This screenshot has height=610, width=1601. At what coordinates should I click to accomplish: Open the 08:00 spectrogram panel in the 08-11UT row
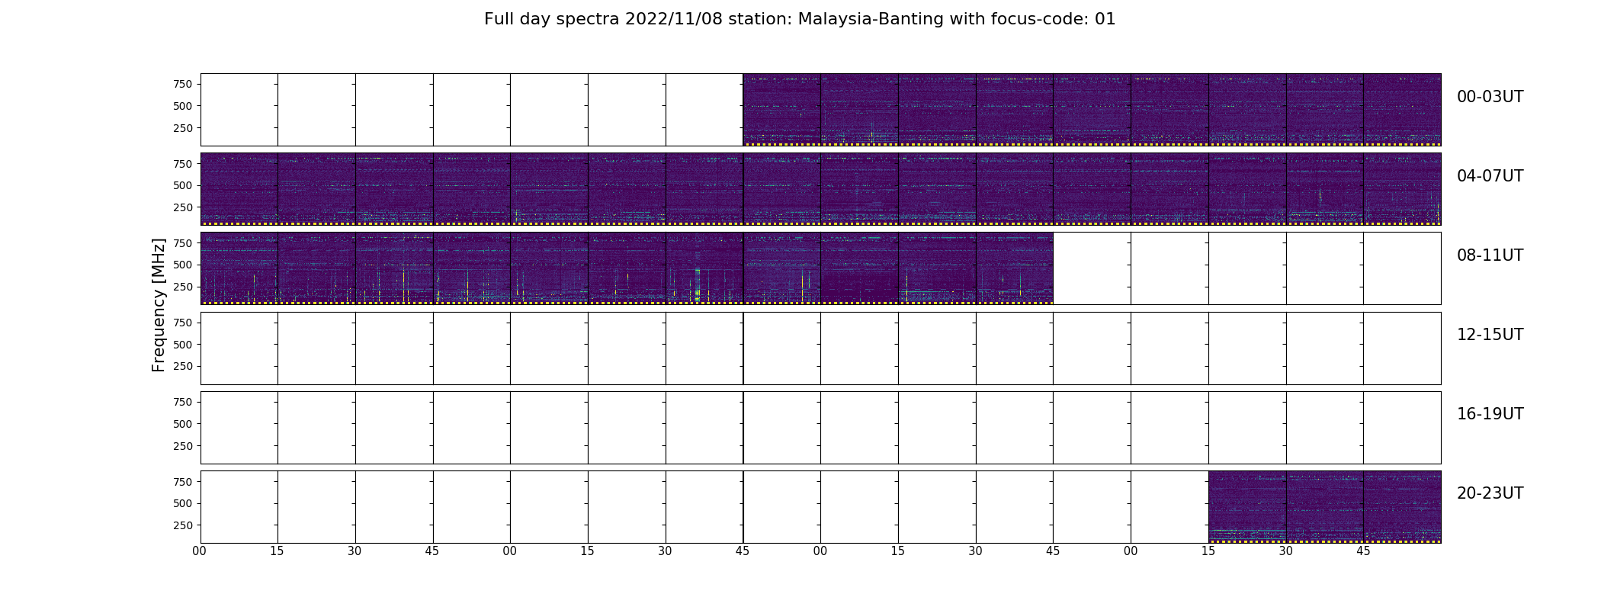pyautogui.click(x=239, y=268)
